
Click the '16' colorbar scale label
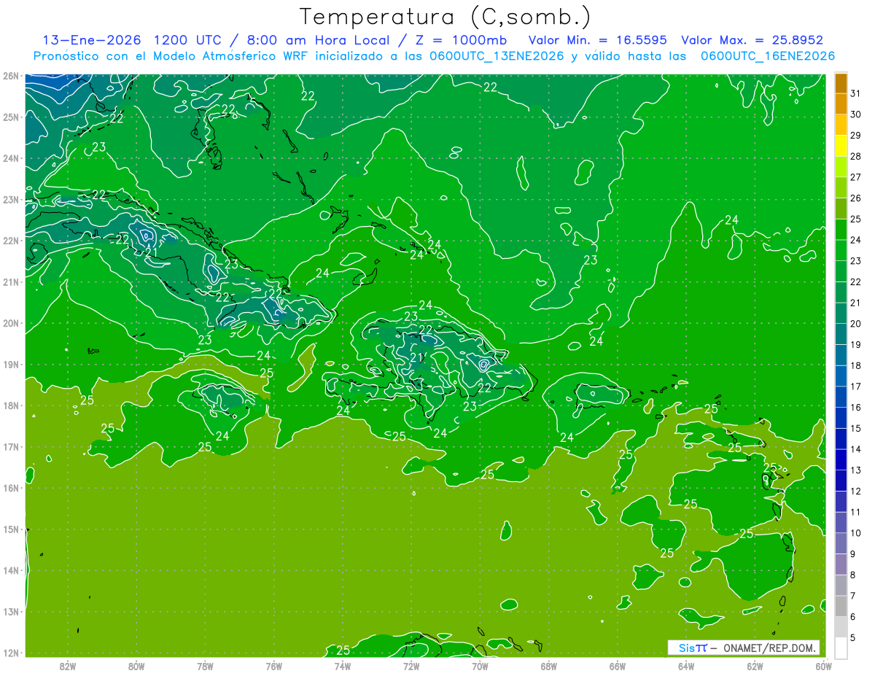point(855,408)
